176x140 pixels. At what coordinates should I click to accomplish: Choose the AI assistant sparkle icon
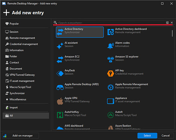coord(60,46)
